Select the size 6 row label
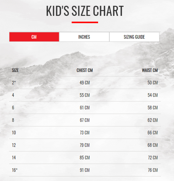The height and width of the screenshot is (181, 174). pyautogui.click(x=13, y=108)
